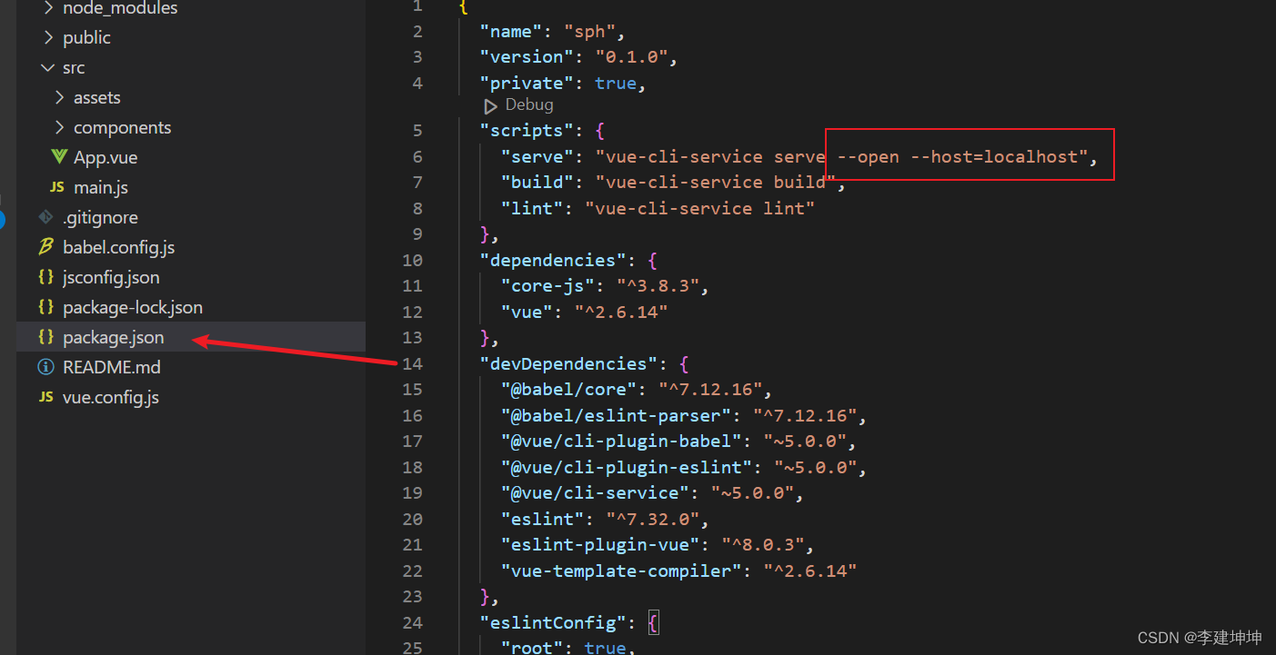Open package-lock.json in the explorer
1276x655 pixels.
point(133,307)
